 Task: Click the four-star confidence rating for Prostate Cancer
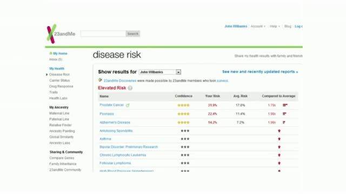183,105
